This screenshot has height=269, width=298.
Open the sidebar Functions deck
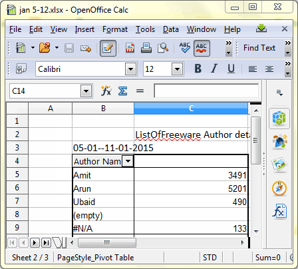(279, 212)
